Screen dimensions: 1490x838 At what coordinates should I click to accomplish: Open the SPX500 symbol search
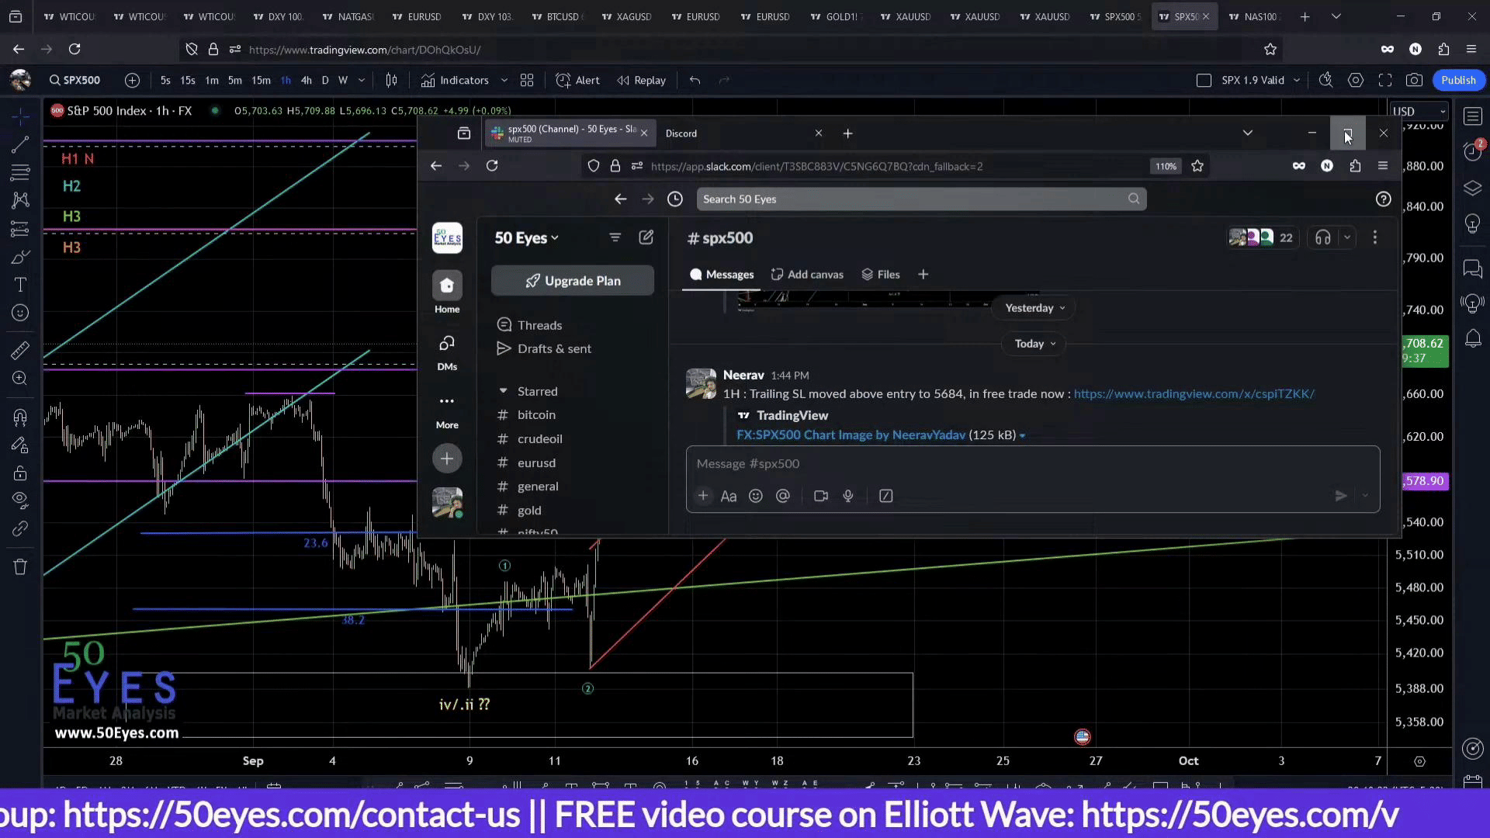coord(74,80)
